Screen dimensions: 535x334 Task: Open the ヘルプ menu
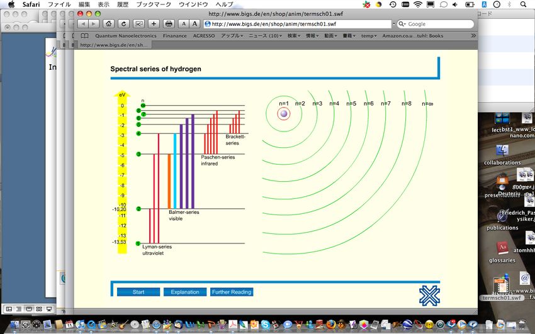(x=224, y=4)
